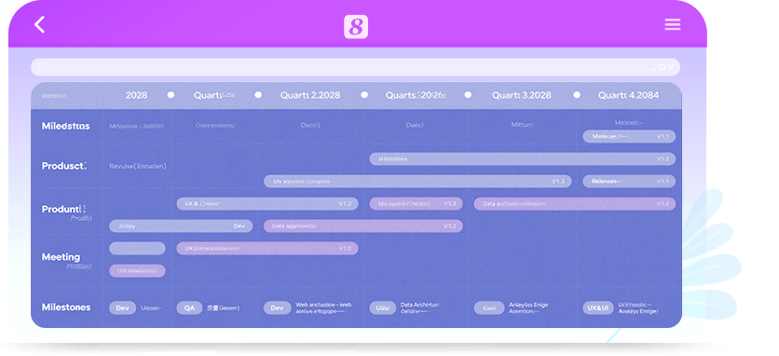
Task: Click the first Dev pill in Milestones row
Action: [x=122, y=308]
